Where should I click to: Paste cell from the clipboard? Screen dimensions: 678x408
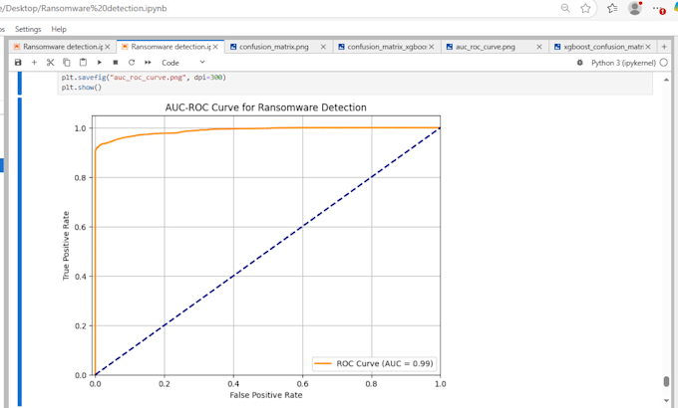click(x=83, y=63)
